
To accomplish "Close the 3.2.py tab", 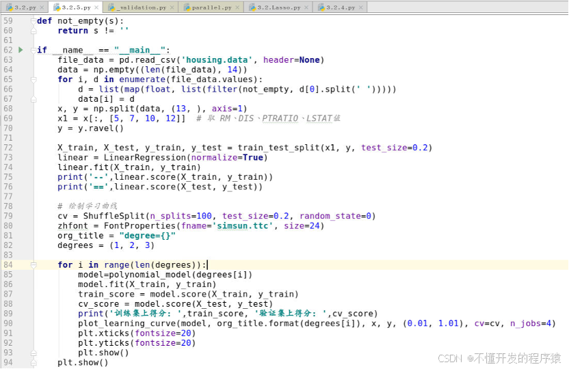I will point(42,8).
